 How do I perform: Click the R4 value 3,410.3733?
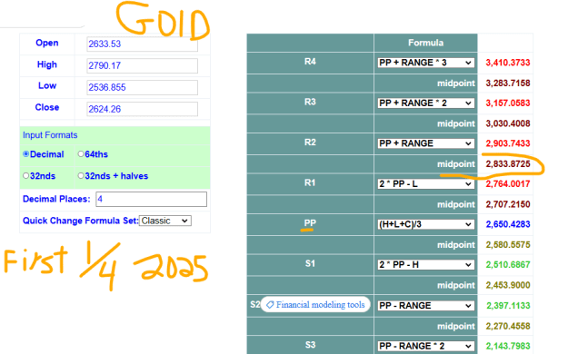(x=508, y=63)
